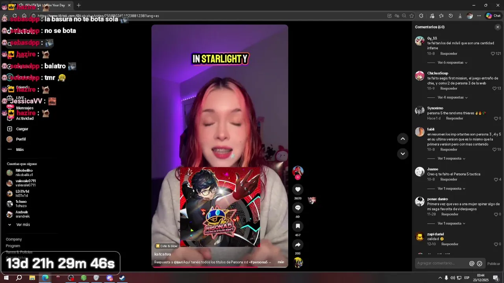Add page to favorites star icon
The width and height of the screenshot is (504, 283).
[x=411, y=16]
